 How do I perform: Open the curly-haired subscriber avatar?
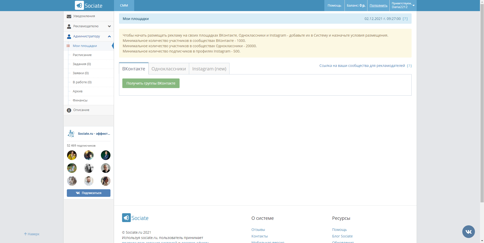coord(89,155)
